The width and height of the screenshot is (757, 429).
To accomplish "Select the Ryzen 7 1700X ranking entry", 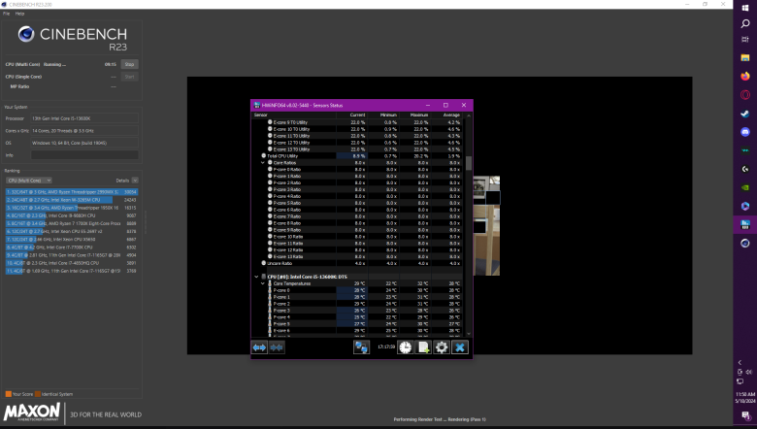I will click(72, 223).
